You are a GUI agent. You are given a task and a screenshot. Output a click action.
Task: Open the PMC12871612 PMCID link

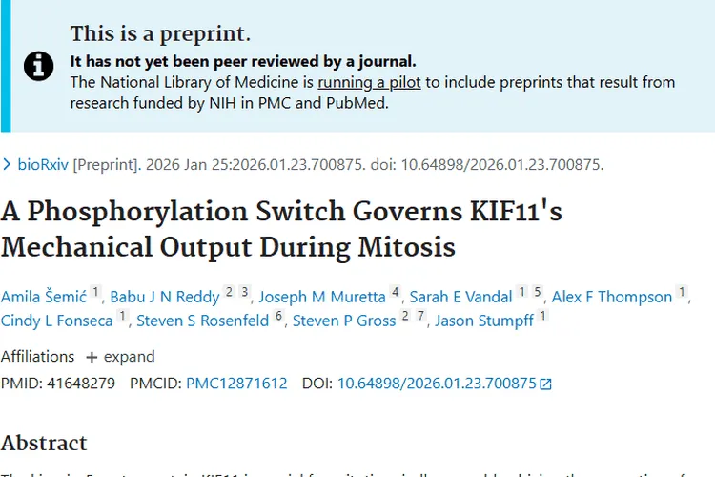(236, 384)
